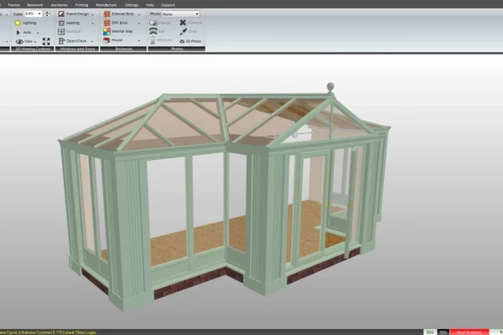Select the Internal Wall colour icon
503x335 pixels.
tap(106, 32)
